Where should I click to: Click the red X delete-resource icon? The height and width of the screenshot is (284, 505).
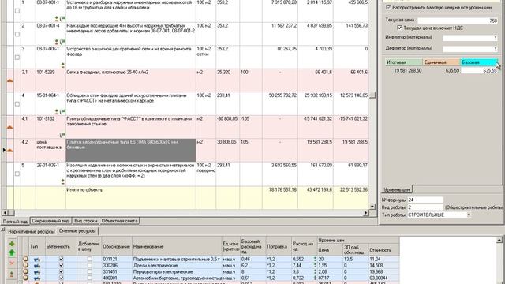tap(12, 263)
